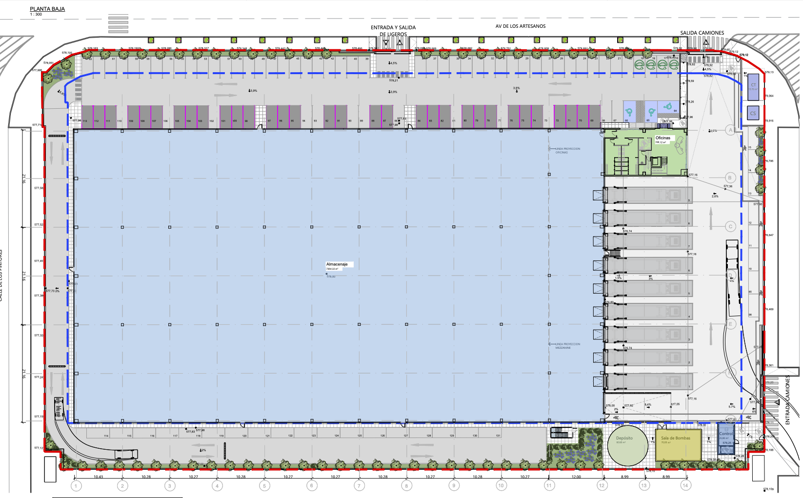Viewport: 803px width, 498px height.
Task: Select grid bubble 13
Action: (644, 486)
